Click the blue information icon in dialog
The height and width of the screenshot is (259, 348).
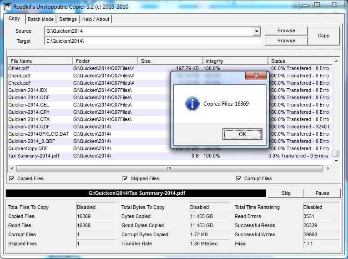192,104
